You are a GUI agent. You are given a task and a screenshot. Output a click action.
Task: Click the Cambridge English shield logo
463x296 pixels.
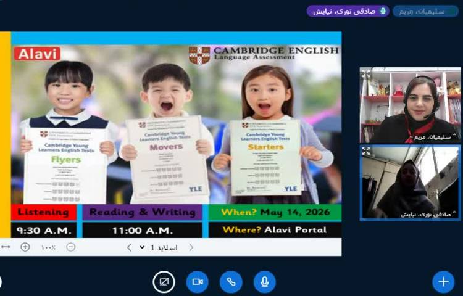pyautogui.click(x=199, y=55)
